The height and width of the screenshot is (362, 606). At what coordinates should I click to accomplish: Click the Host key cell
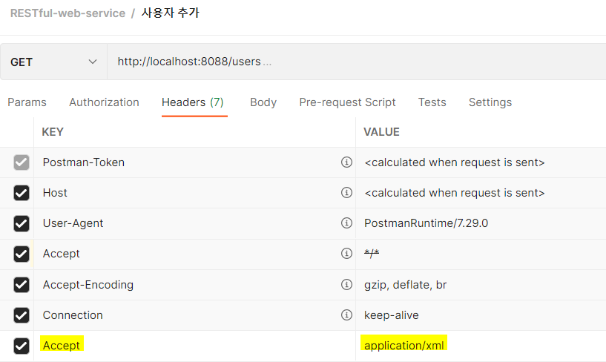(x=194, y=193)
